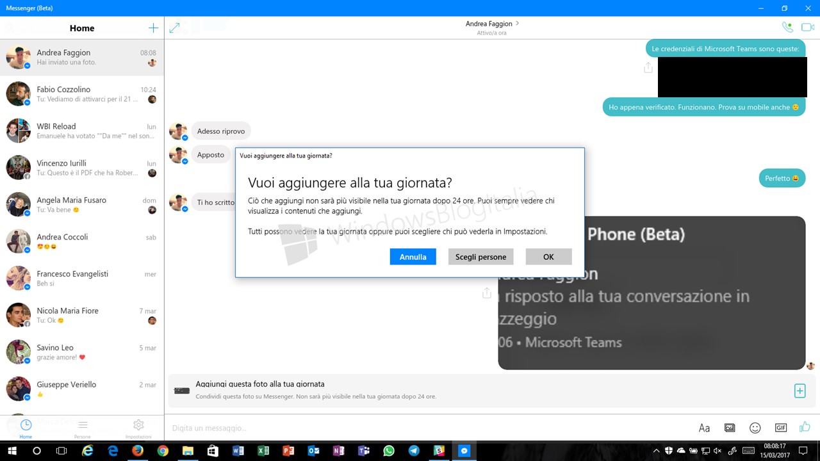Start a new conversation with plus icon

[153, 28]
